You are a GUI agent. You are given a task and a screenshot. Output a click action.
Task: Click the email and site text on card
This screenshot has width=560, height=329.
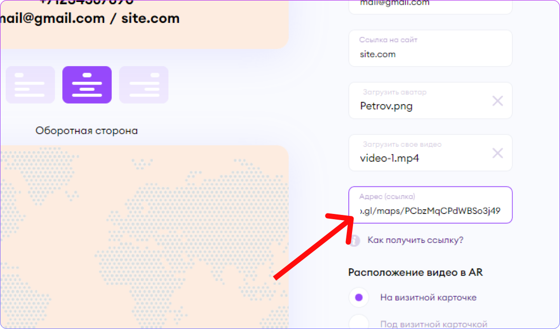point(89,19)
